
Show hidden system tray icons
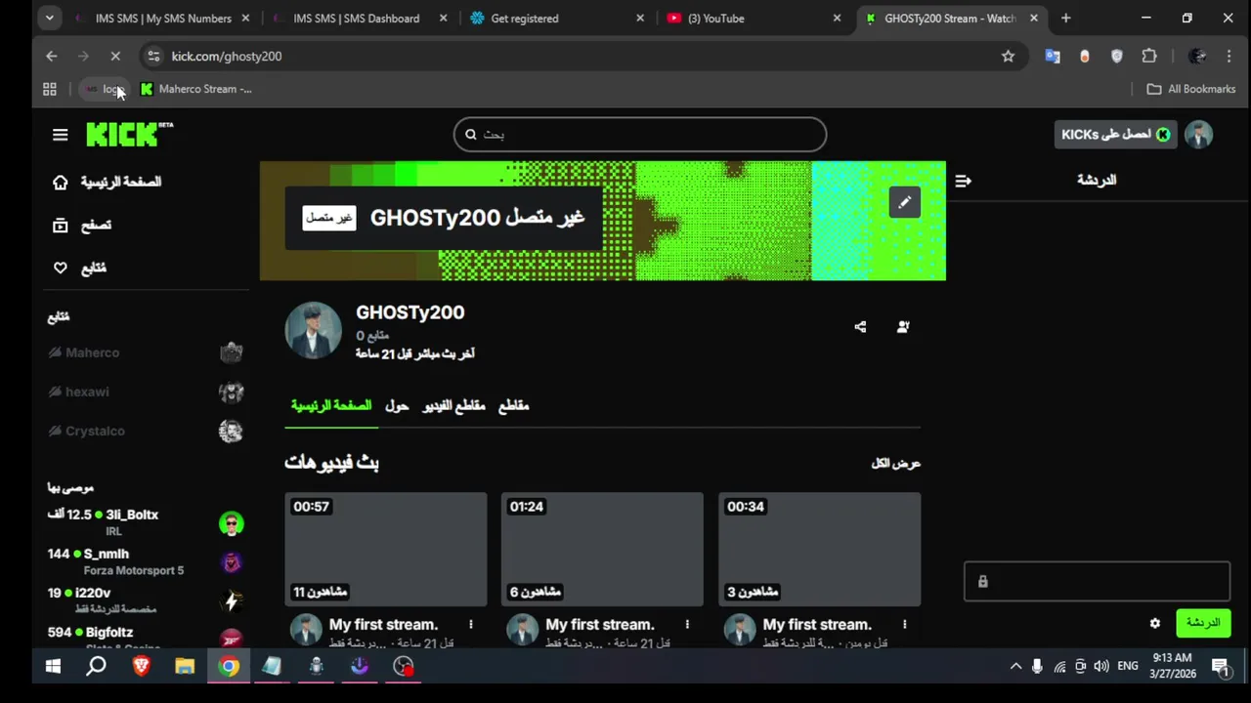click(1015, 667)
